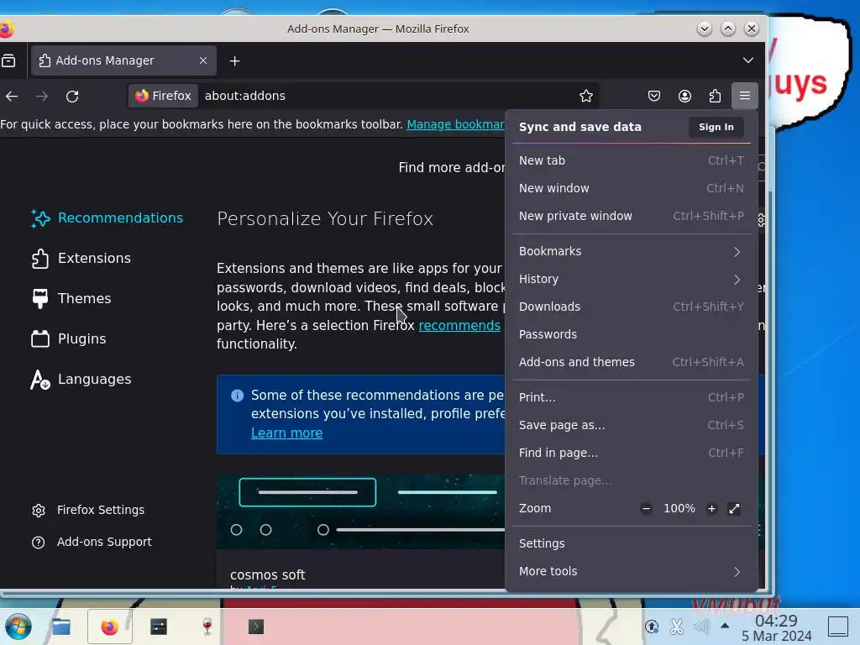
Task: Expand the History submenu
Action: click(x=632, y=279)
